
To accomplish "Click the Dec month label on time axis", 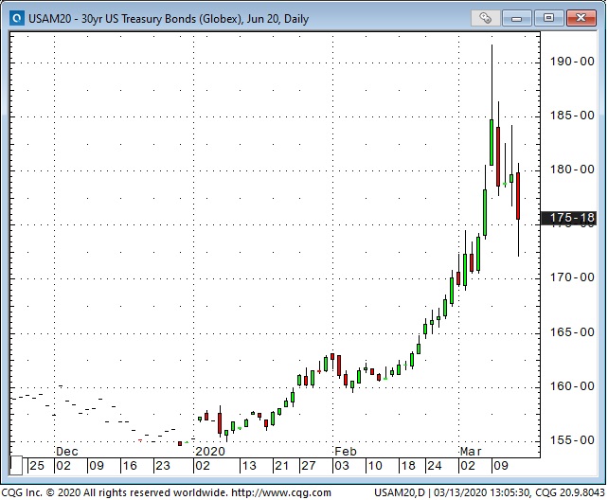I will (x=66, y=452).
